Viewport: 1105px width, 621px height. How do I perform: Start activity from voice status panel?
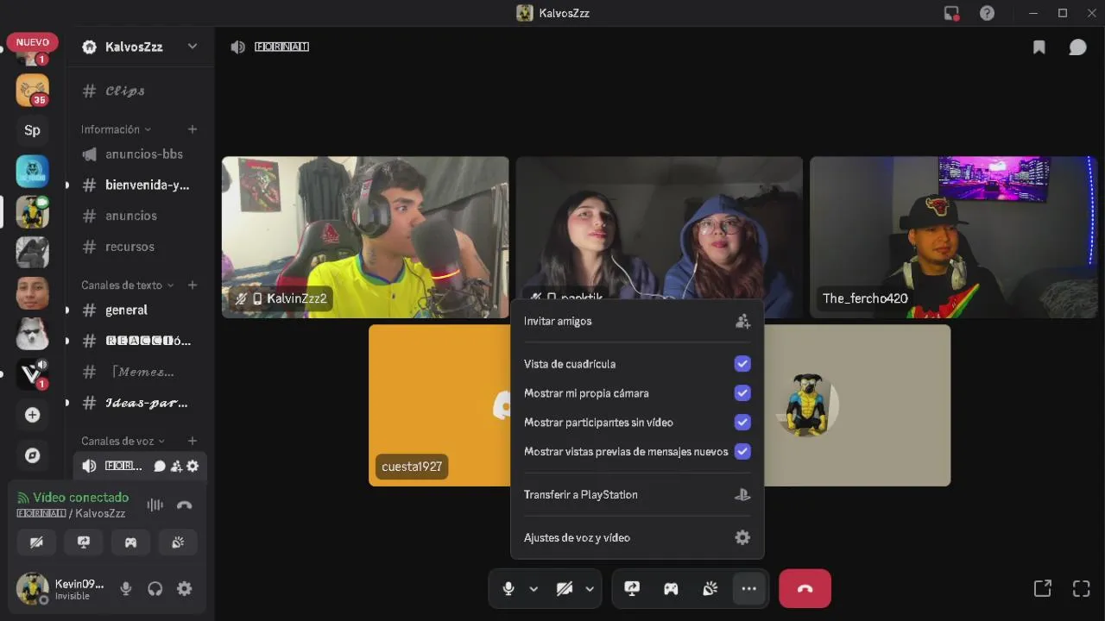coord(130,543)
